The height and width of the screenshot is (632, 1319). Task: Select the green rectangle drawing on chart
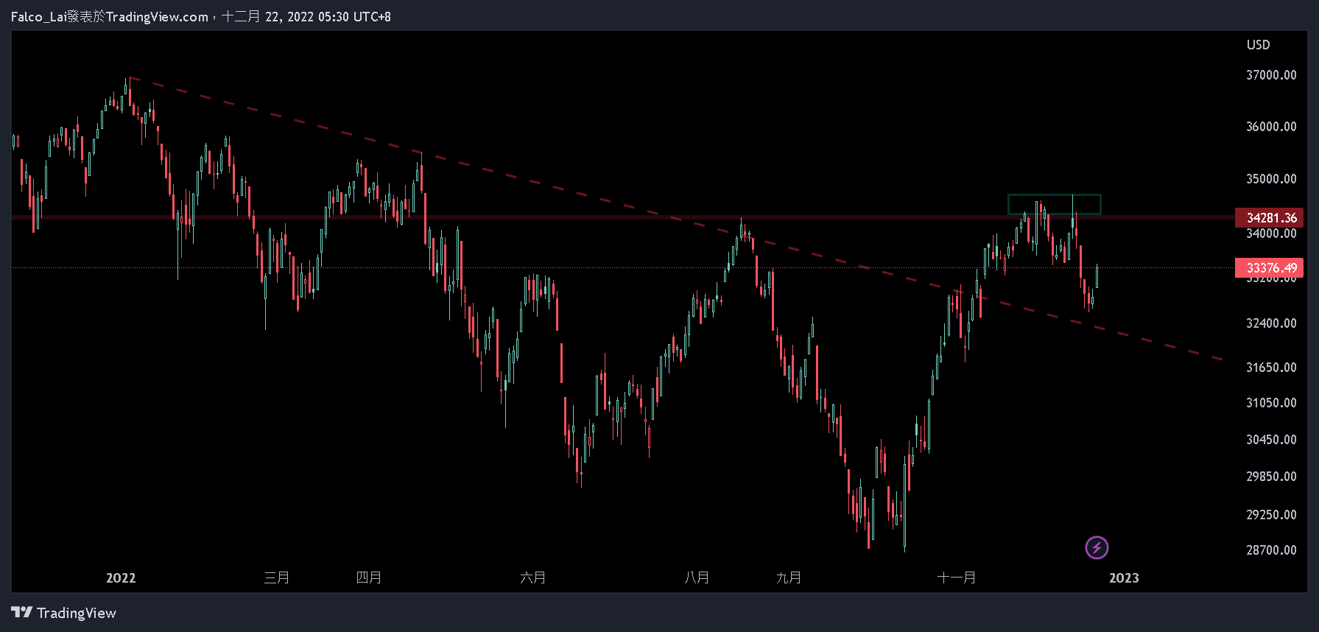(1054, 204)
